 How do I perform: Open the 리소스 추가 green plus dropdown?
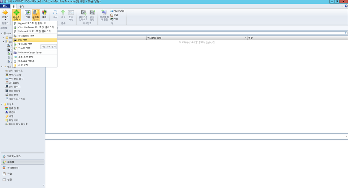point(16,15)
